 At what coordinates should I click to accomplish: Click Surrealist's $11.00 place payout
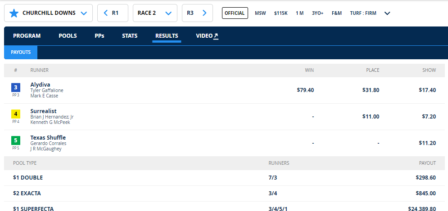pyautogui.click(x=371, y=116)
